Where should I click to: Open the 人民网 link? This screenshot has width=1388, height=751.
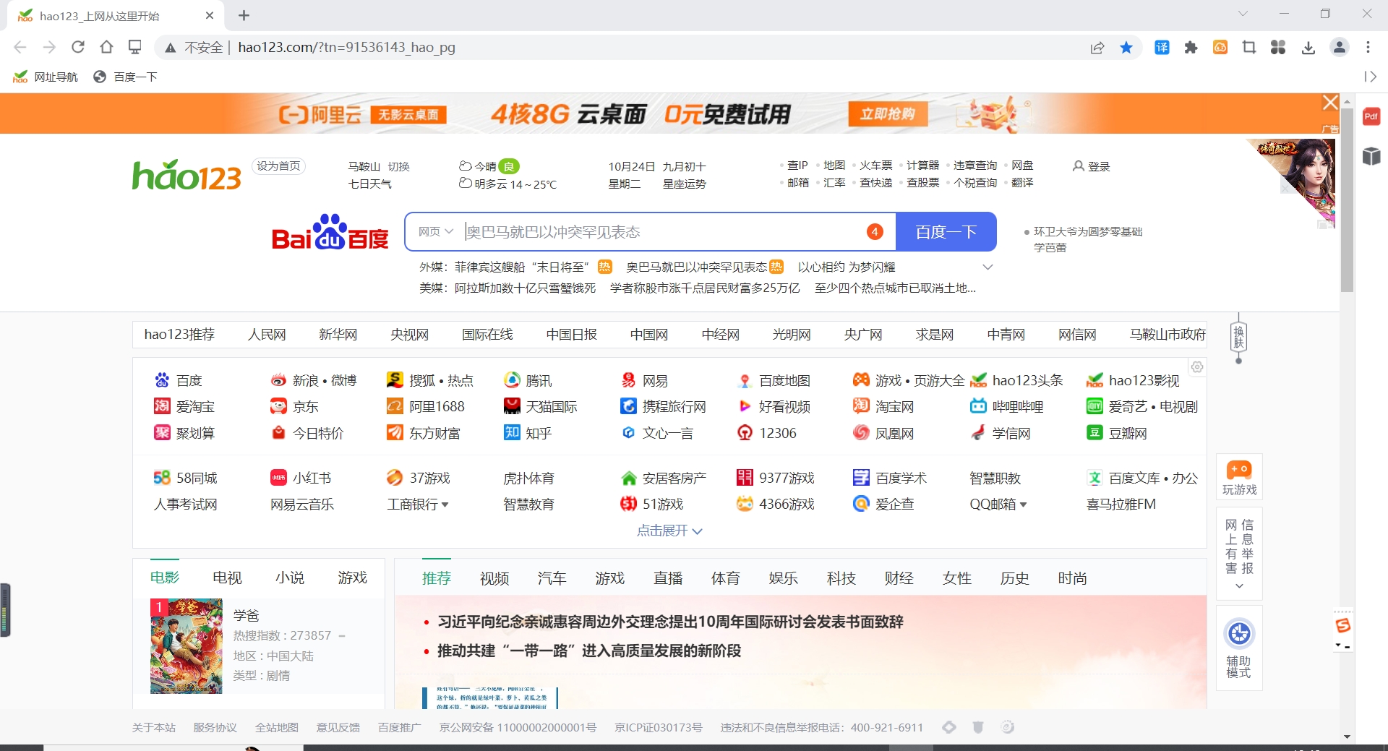[267, 334]
